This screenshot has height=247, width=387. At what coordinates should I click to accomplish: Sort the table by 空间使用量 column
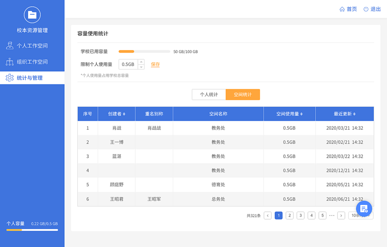(x=289, y=114)
